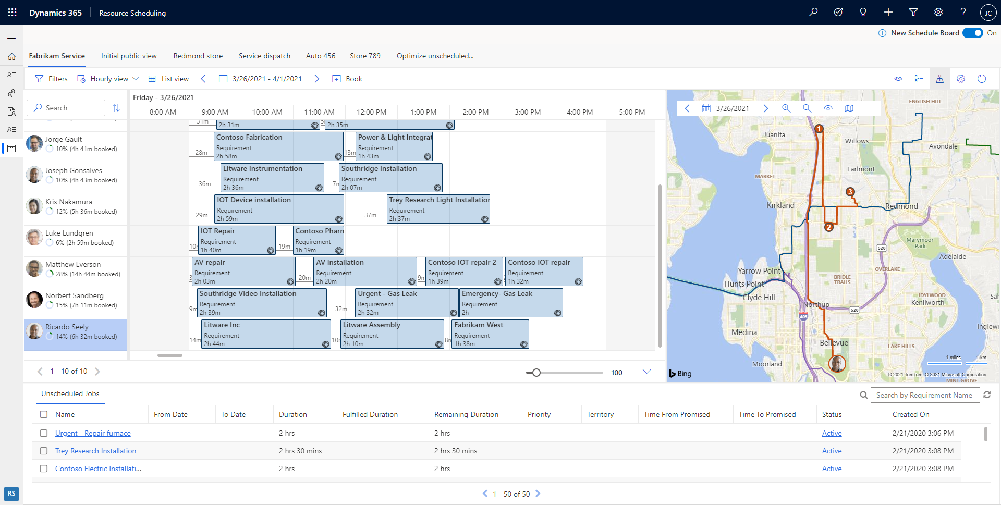Viewport: 1001px width, 505px height.
Task: Sort resources with the up-down arrows icon
Action: [x=116, y=108]
